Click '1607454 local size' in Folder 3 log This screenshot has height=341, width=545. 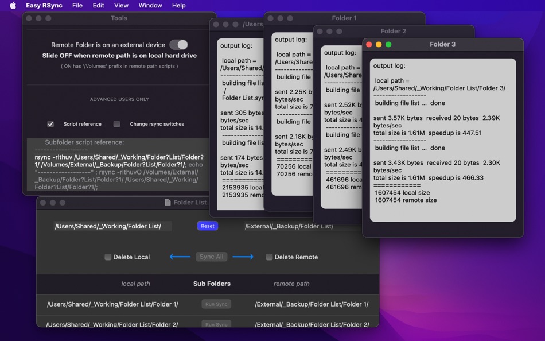click(402, 192)
